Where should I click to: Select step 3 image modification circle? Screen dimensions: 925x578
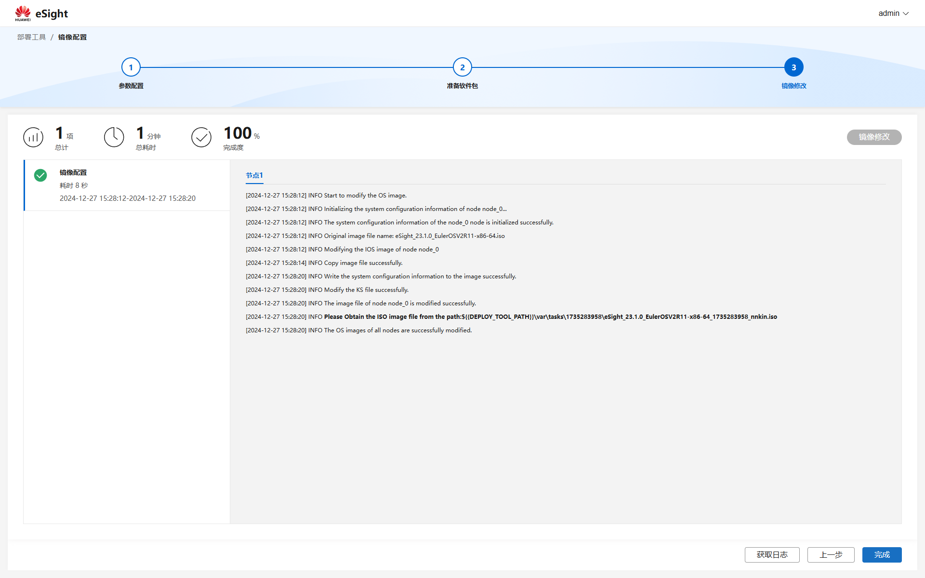(793, 67)
